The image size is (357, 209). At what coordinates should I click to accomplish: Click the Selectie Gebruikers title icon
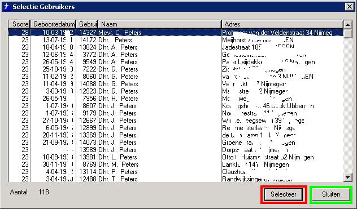tap(7, 7)
